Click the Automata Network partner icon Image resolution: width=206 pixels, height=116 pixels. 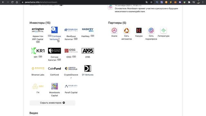pyautogui.click(x=126, y=30)
